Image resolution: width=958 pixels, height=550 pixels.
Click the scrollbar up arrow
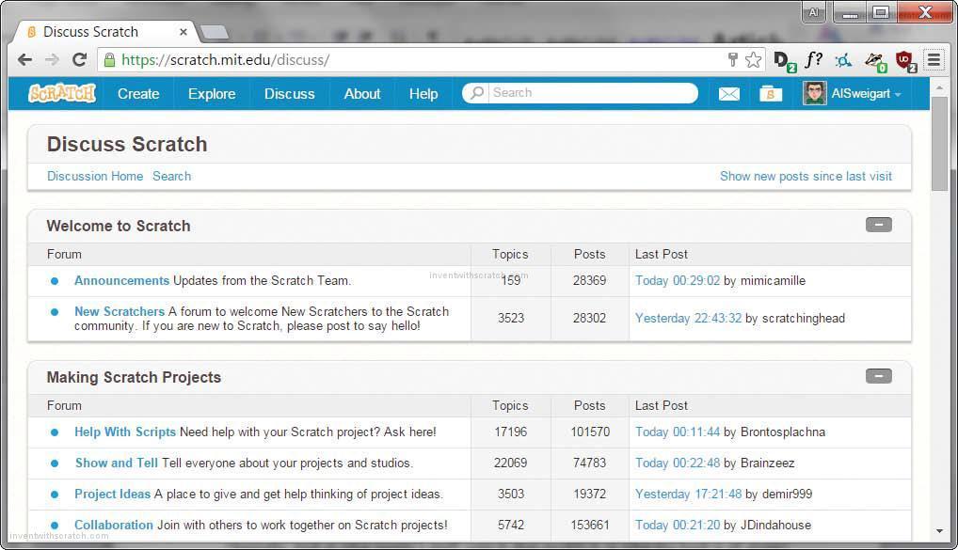(940, 87)
